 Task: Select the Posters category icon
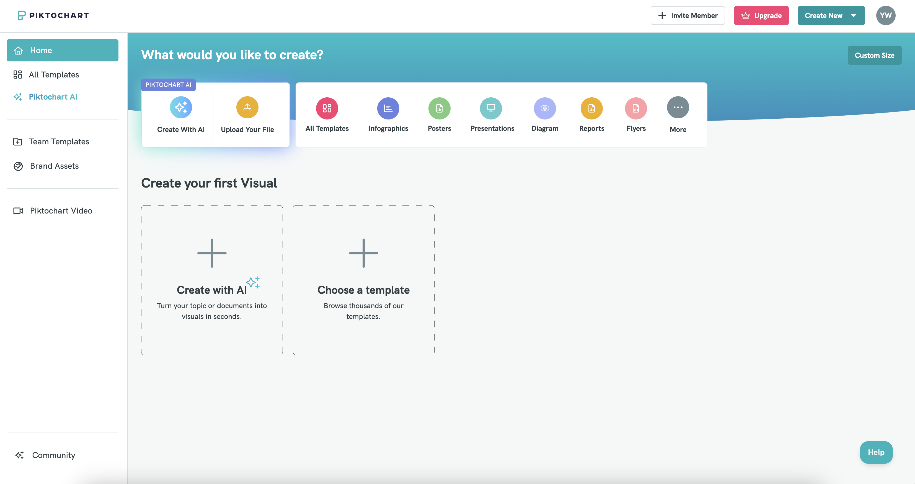(440, 108)
